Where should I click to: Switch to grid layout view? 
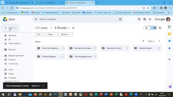(154, 28)
